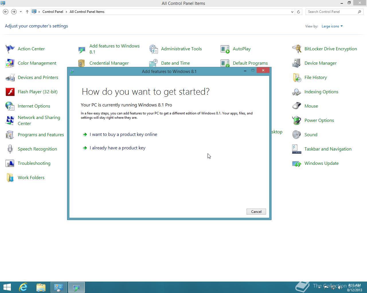The image size is (367, 293).
Task: Open the Indexing Options icon
Action: [297, 92]
